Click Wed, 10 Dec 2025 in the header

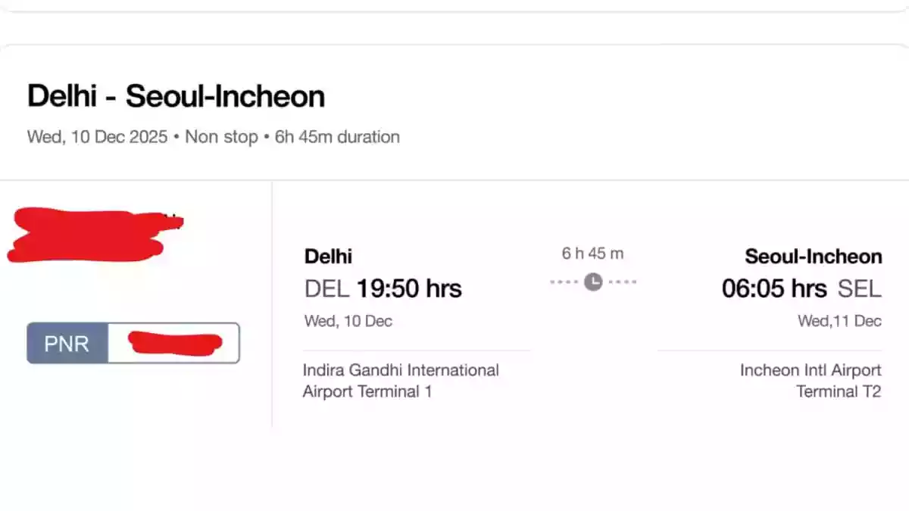pos(97,137)
